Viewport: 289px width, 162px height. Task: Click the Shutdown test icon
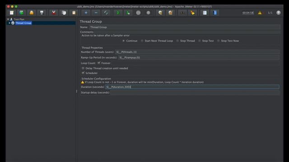coord(148,13)
